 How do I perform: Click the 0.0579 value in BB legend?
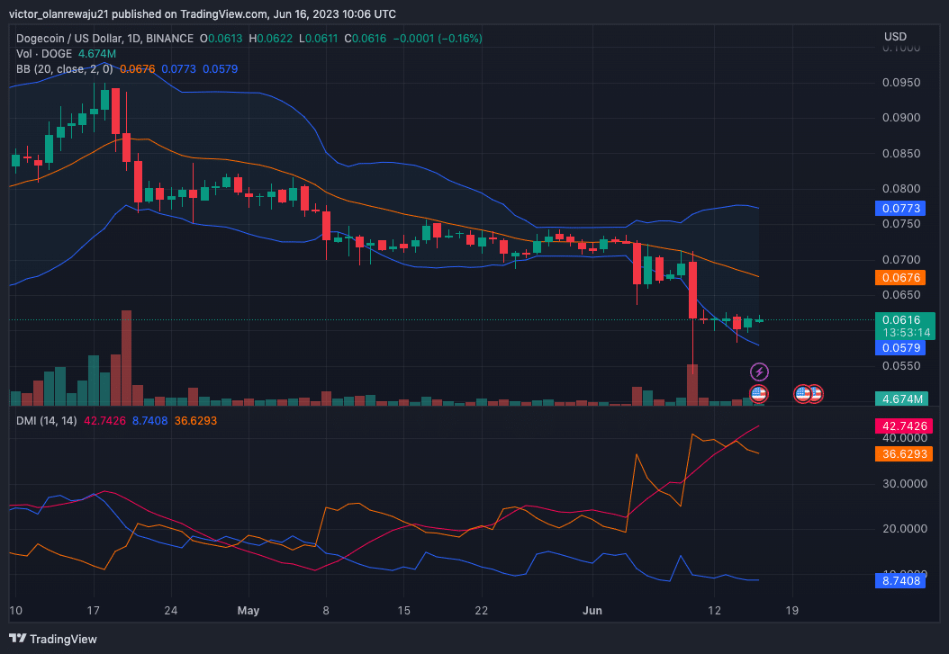pyautogui.click(x=221, y=69)
